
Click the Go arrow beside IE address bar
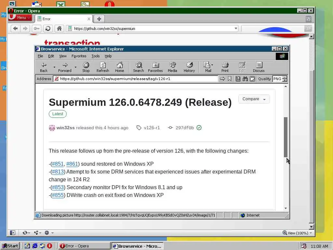(x=222, y=79)
